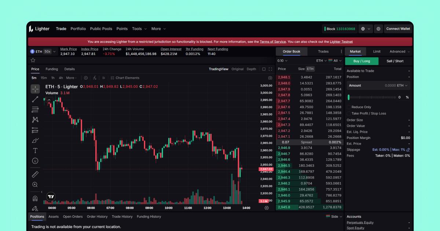
Task: Go to the Portfolio page
Action: point(78,29)
